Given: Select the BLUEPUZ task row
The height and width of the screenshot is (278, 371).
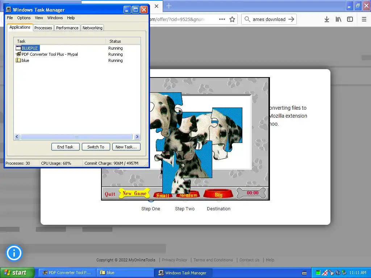Looking at the screenshot, I should (x=77, y=48).
